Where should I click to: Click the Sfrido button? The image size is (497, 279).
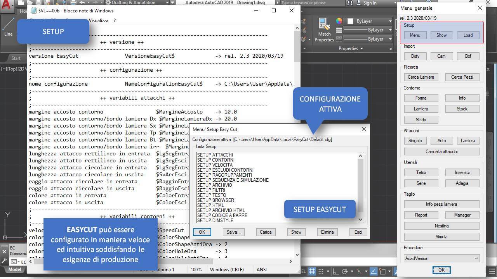pyautogui.click(x=421, y=120)
